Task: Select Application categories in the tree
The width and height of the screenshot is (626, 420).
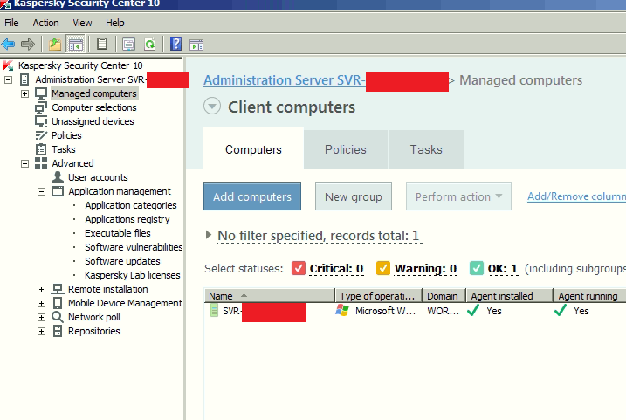Action: click(x=131, y=205)
